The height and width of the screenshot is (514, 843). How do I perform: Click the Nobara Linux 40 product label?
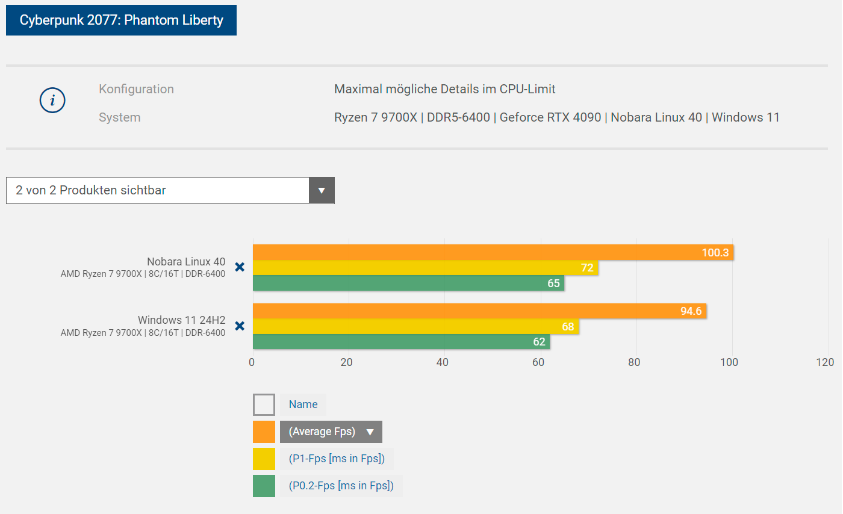(186, 262)
